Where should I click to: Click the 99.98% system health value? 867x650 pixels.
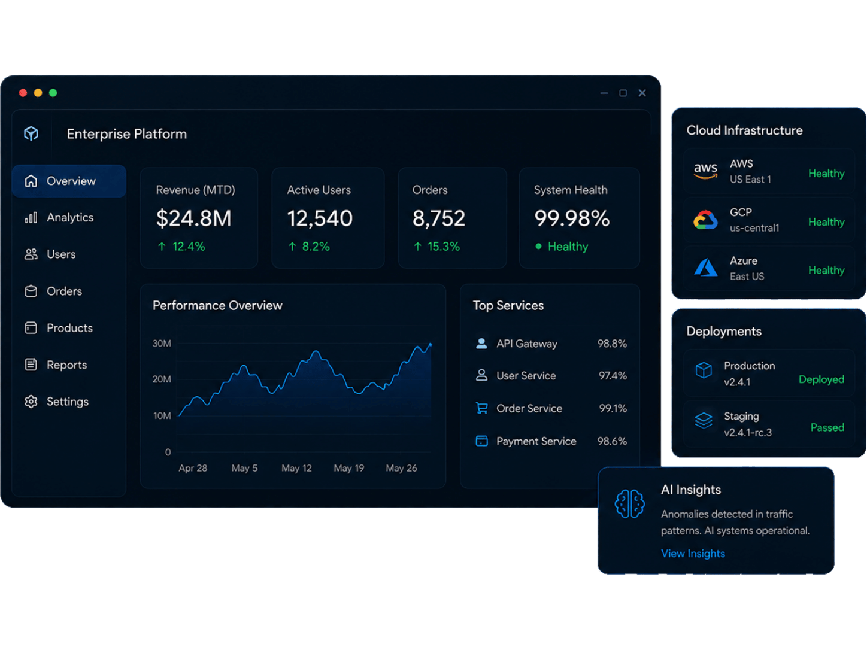tap(572, 218)
